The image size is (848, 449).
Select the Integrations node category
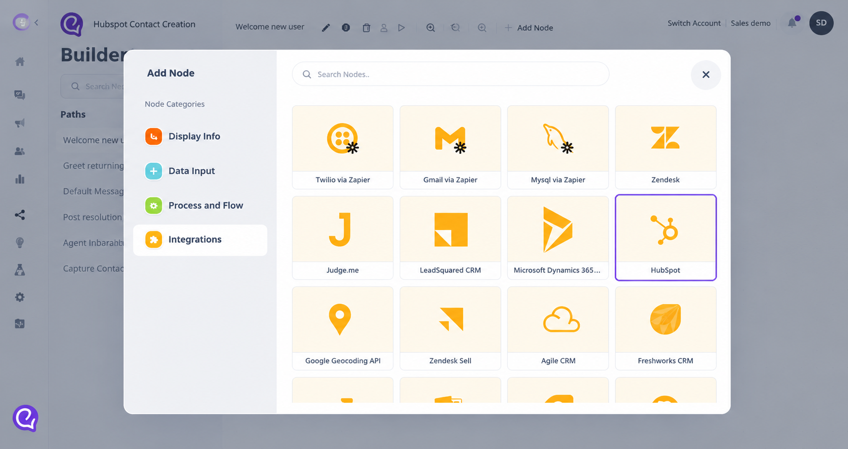pos(200,240)
